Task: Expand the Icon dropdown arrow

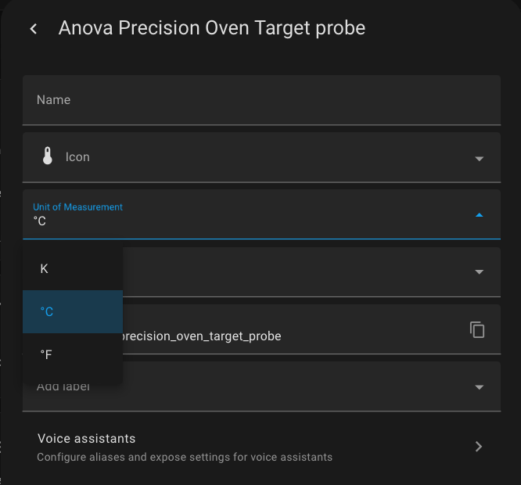Action: pyautogui.click(x=479, y=159)
